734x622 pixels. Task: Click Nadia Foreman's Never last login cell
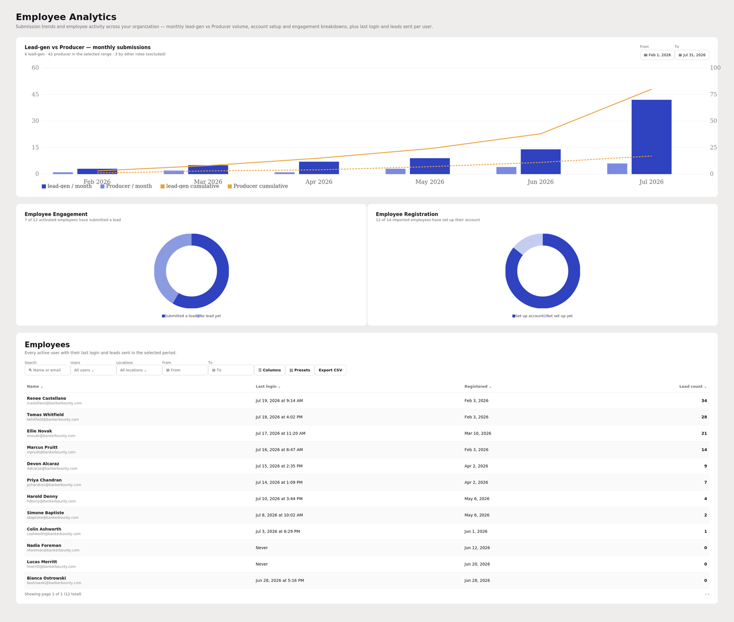[262, 548]
